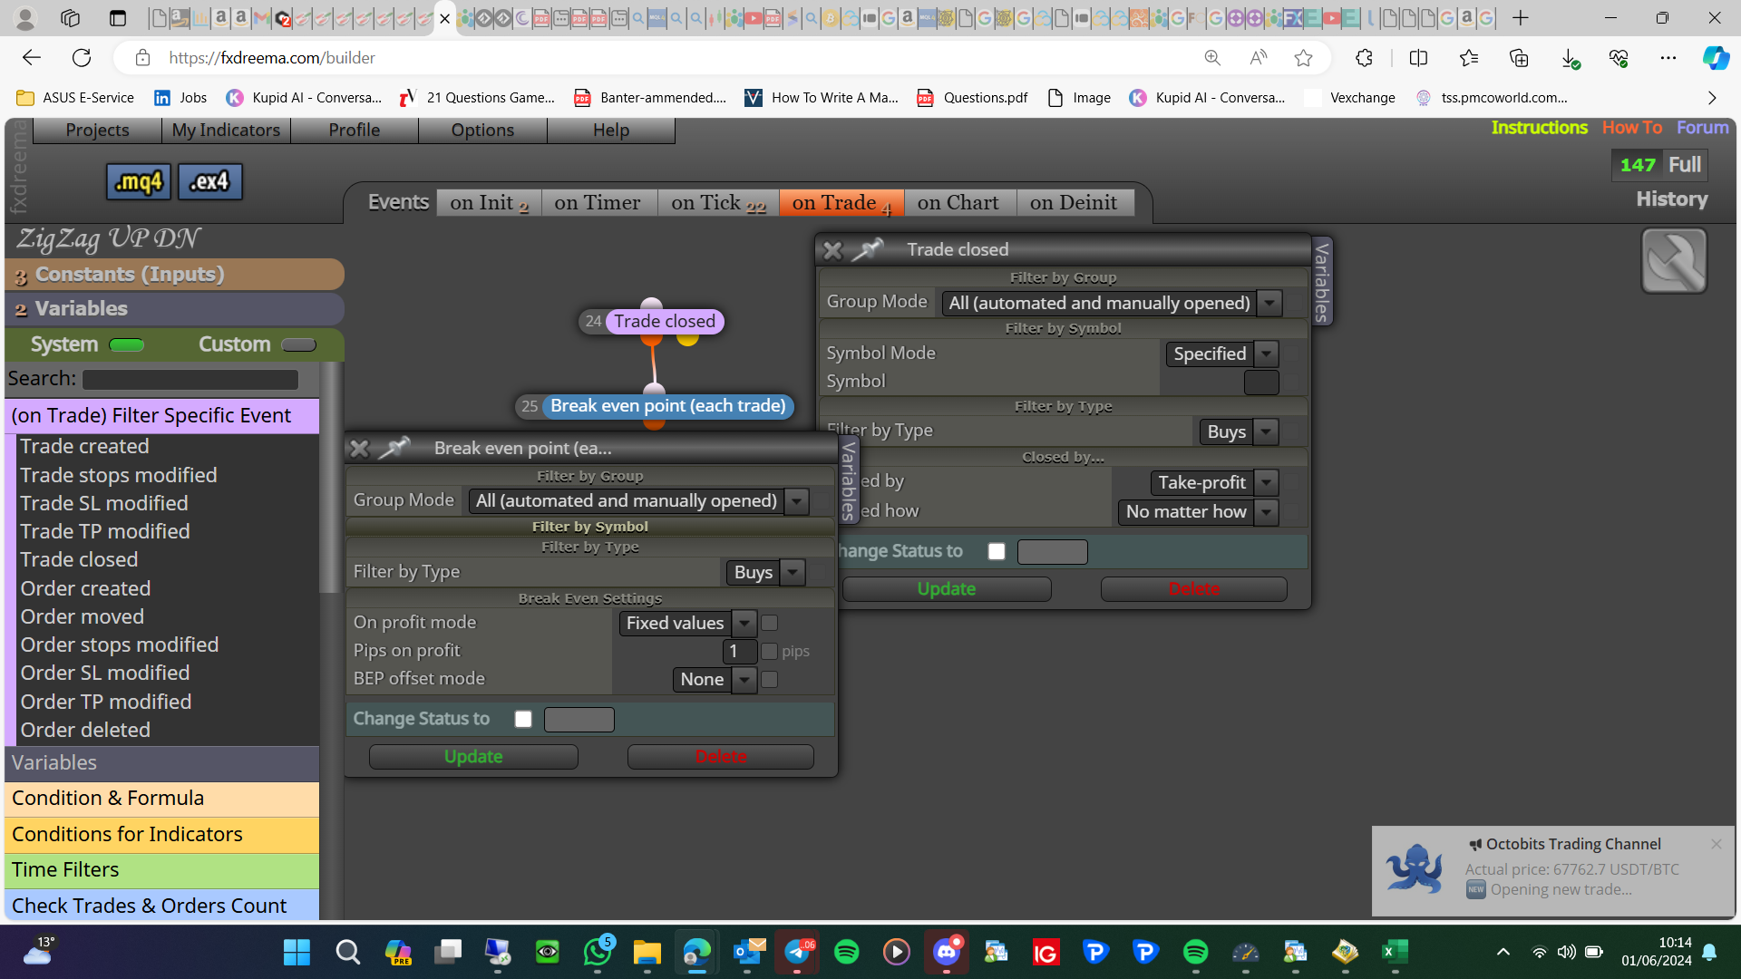Close the Trade closed panel

[x=832, y=249]
